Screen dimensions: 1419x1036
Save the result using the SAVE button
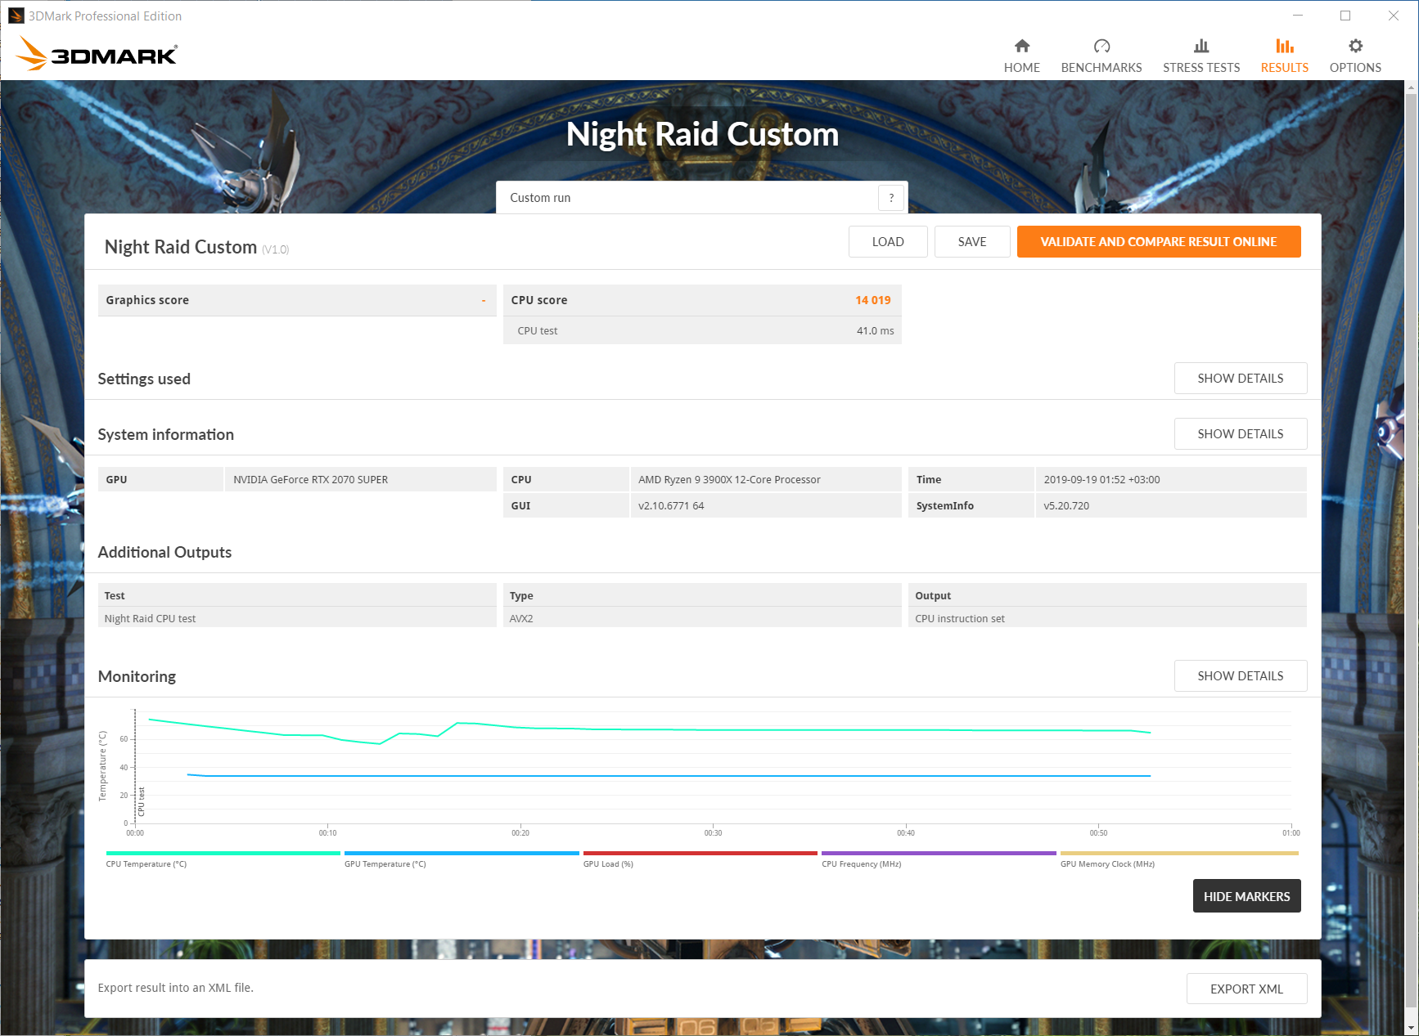coord(972,242)
